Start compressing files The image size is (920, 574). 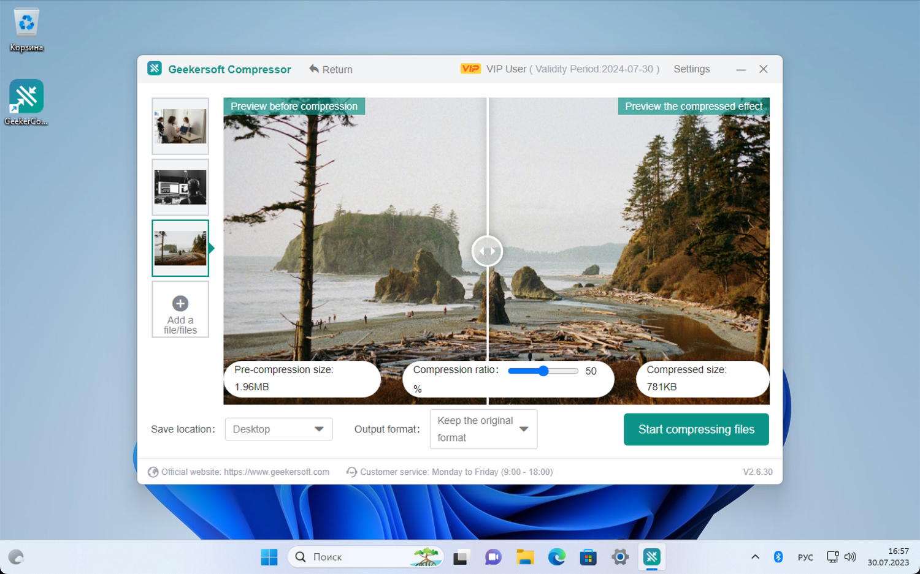coord(696,429)
